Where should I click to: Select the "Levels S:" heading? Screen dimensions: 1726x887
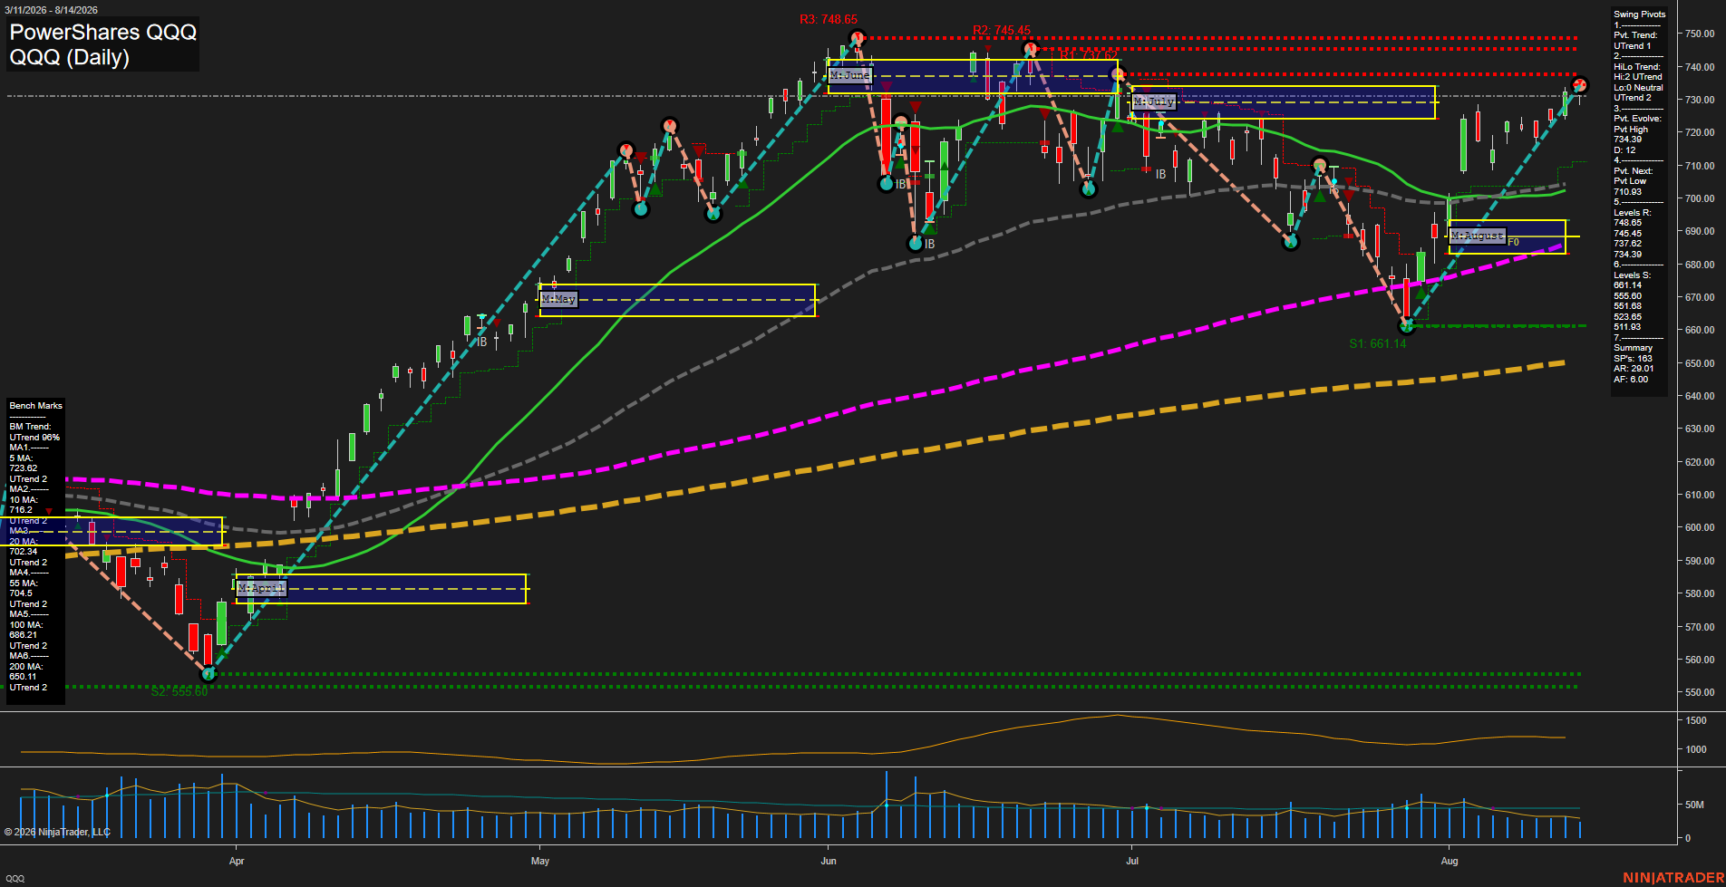tap(1632, 275)
